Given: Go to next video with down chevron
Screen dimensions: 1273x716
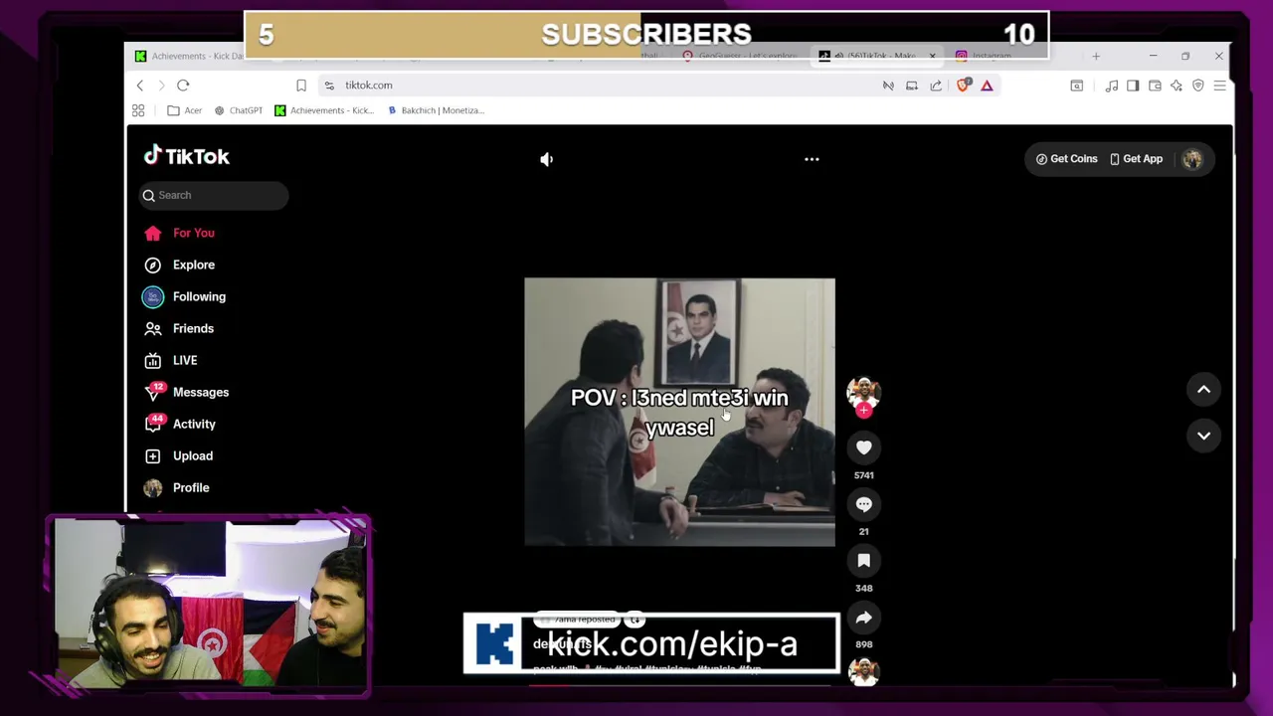Looking at the screenshot, I should tap(1203, 436).
